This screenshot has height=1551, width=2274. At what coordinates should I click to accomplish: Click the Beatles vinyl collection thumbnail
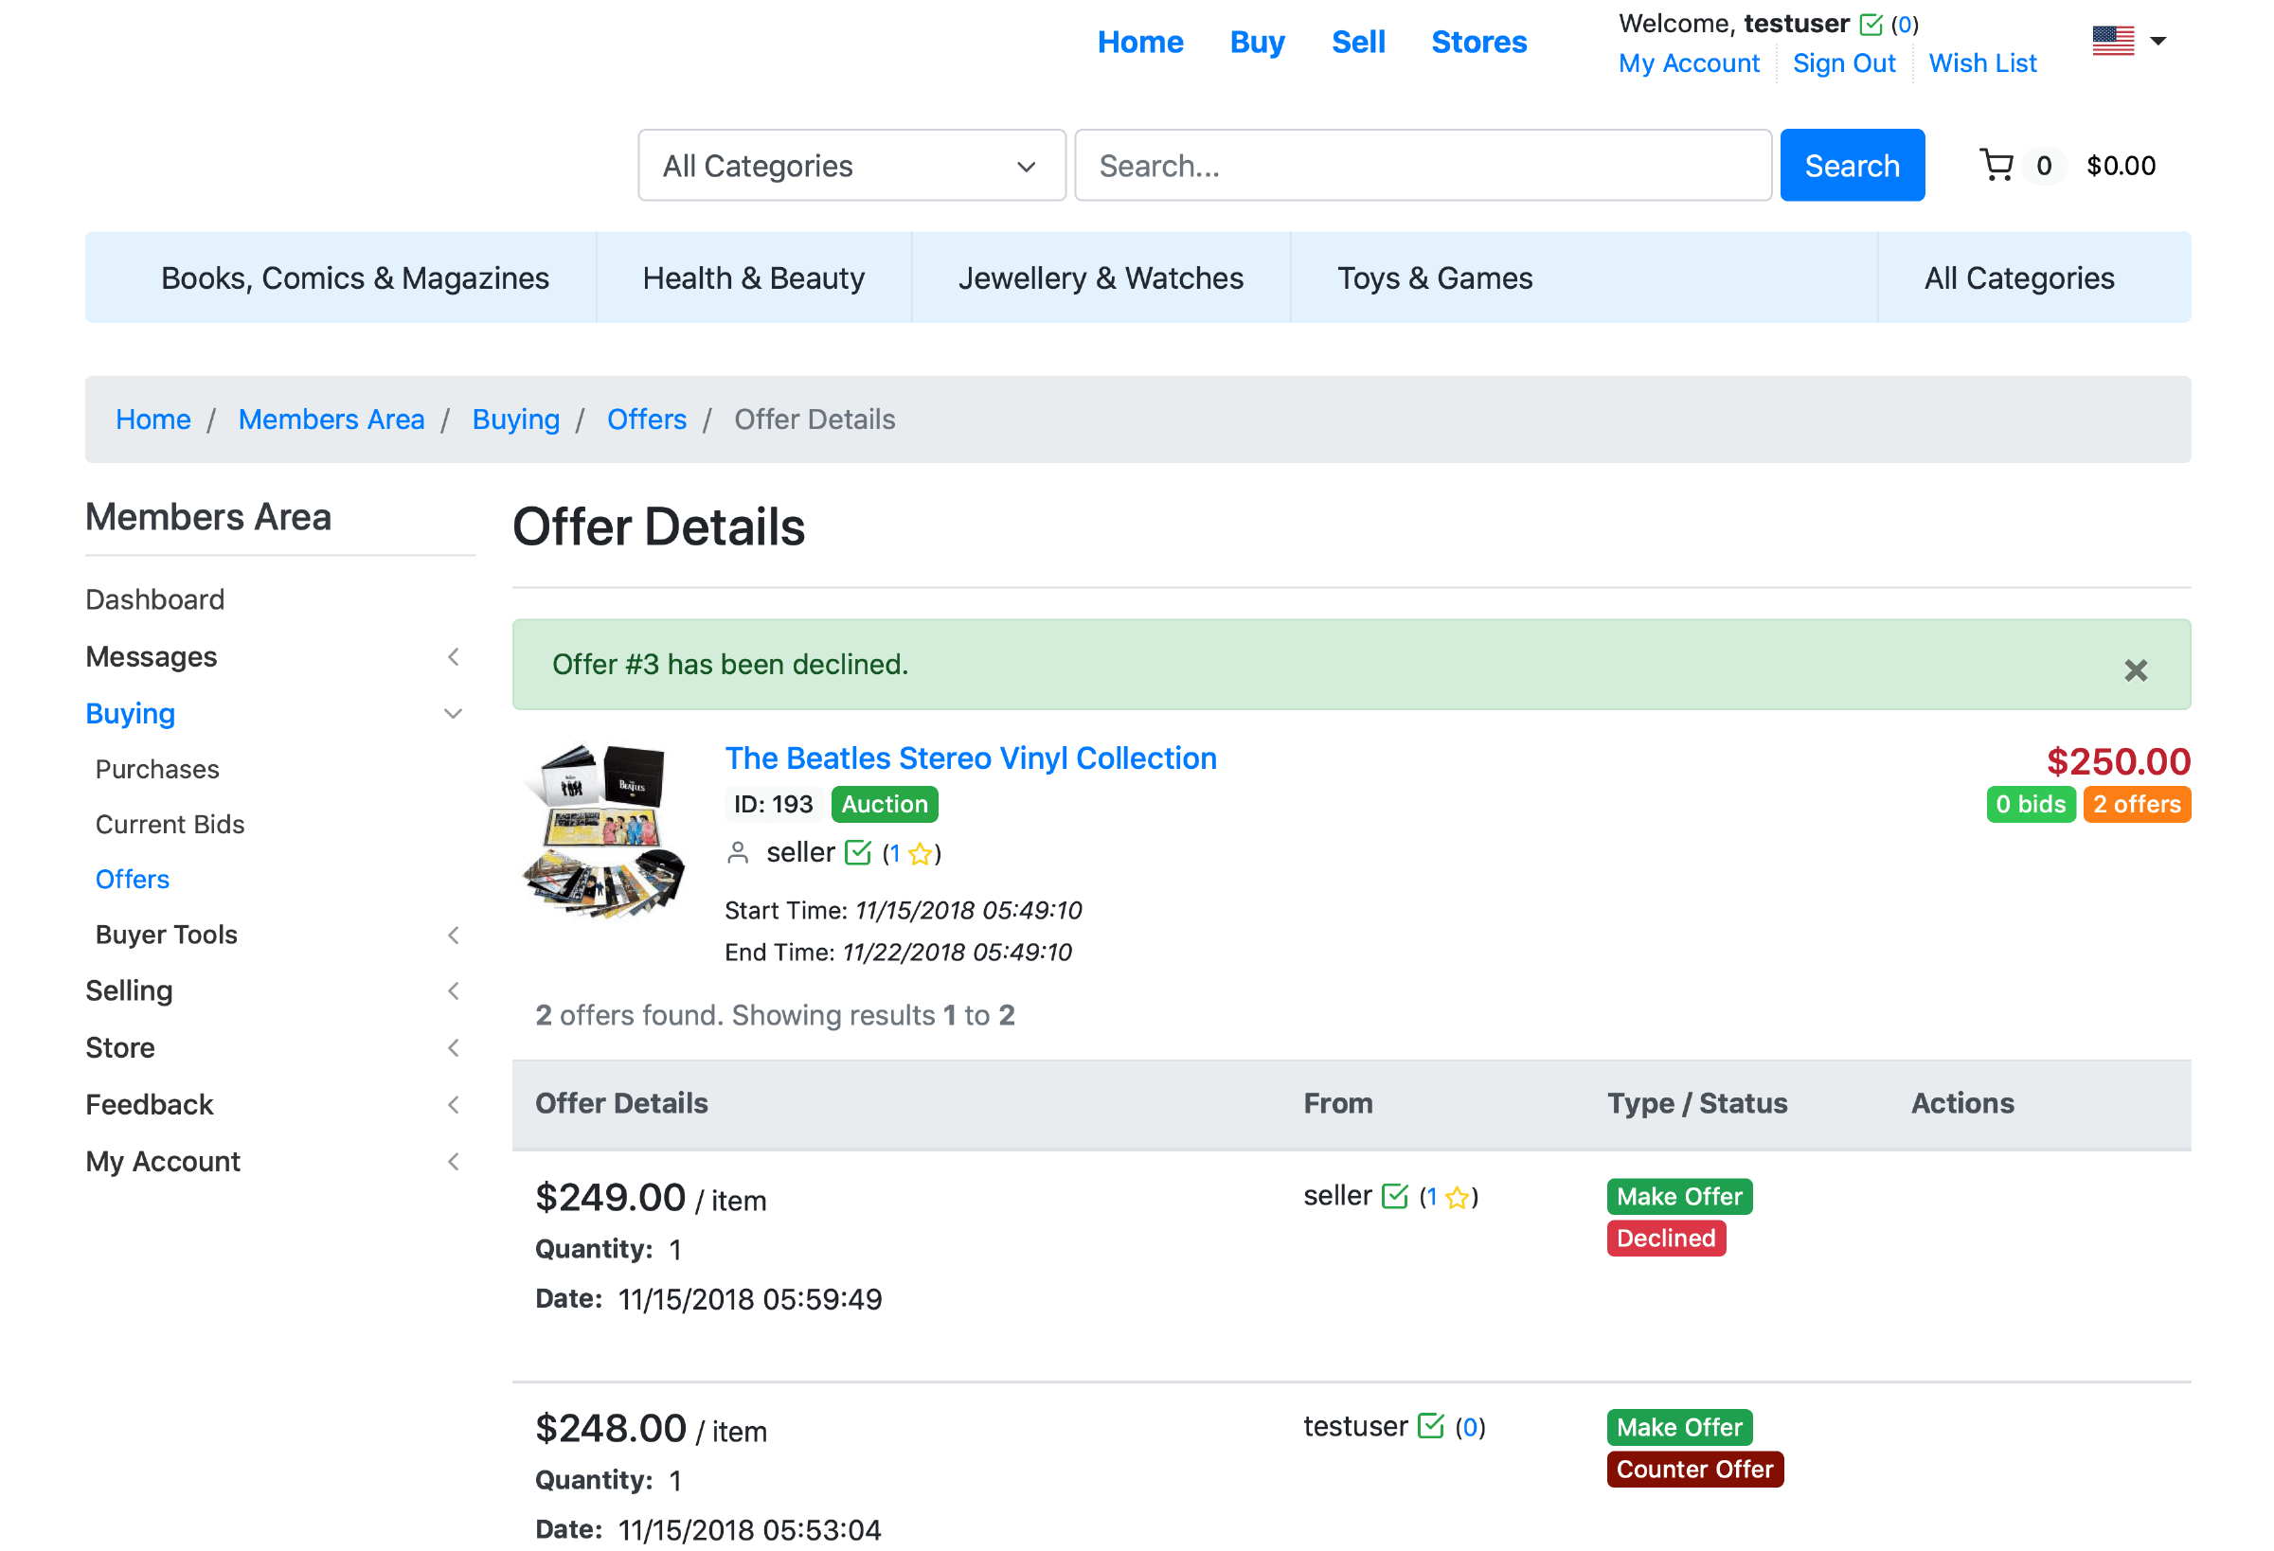point(604,830)
